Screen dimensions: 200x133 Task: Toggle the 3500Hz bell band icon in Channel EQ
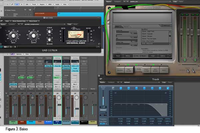coord(152,88)
